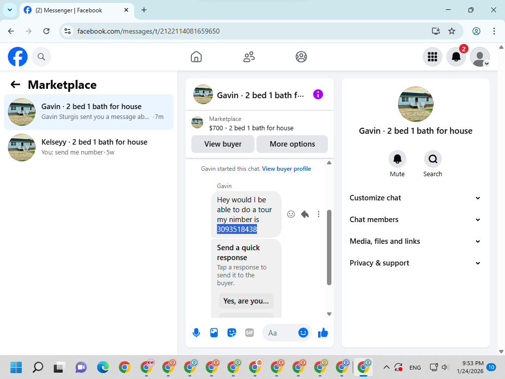Reply to Gavin's message using reply arrow

pyautogui.click(x=305, y=214)
